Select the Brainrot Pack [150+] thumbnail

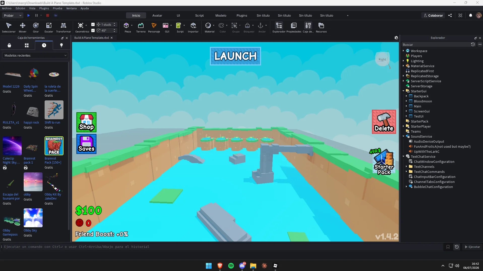(54, 146)
